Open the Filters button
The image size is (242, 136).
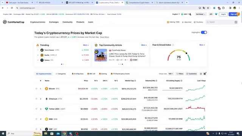180,74
